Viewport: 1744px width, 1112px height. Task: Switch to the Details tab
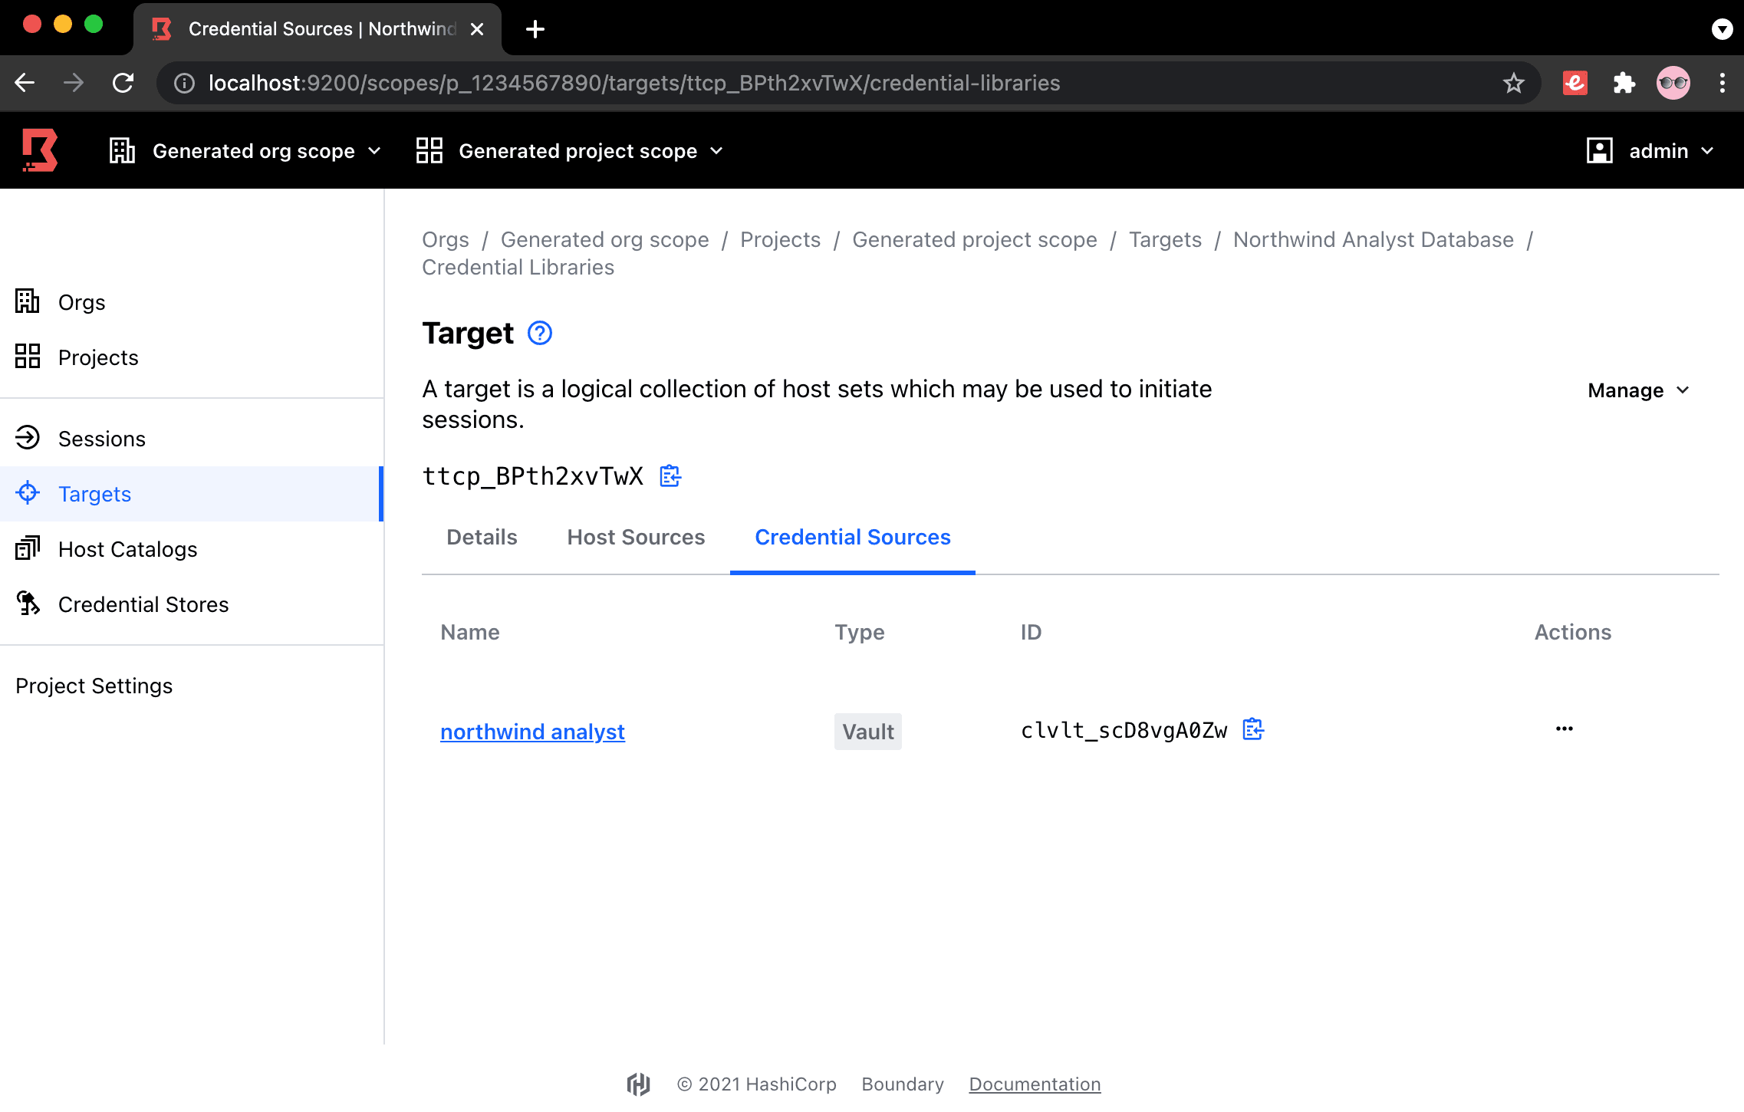482,537
